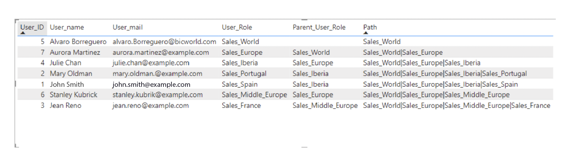567x151 pixels.
Task: Click the User_Role column header
Action: click(x=237, y=27)
